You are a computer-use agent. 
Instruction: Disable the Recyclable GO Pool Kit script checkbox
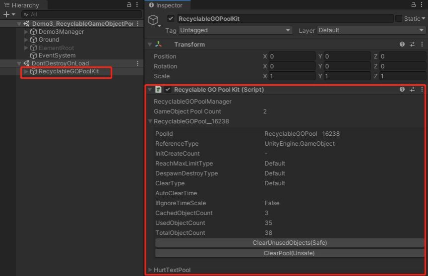168,90
